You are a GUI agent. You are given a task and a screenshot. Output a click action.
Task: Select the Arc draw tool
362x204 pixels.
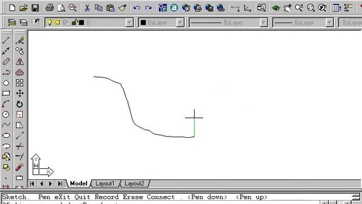(6, 104)
